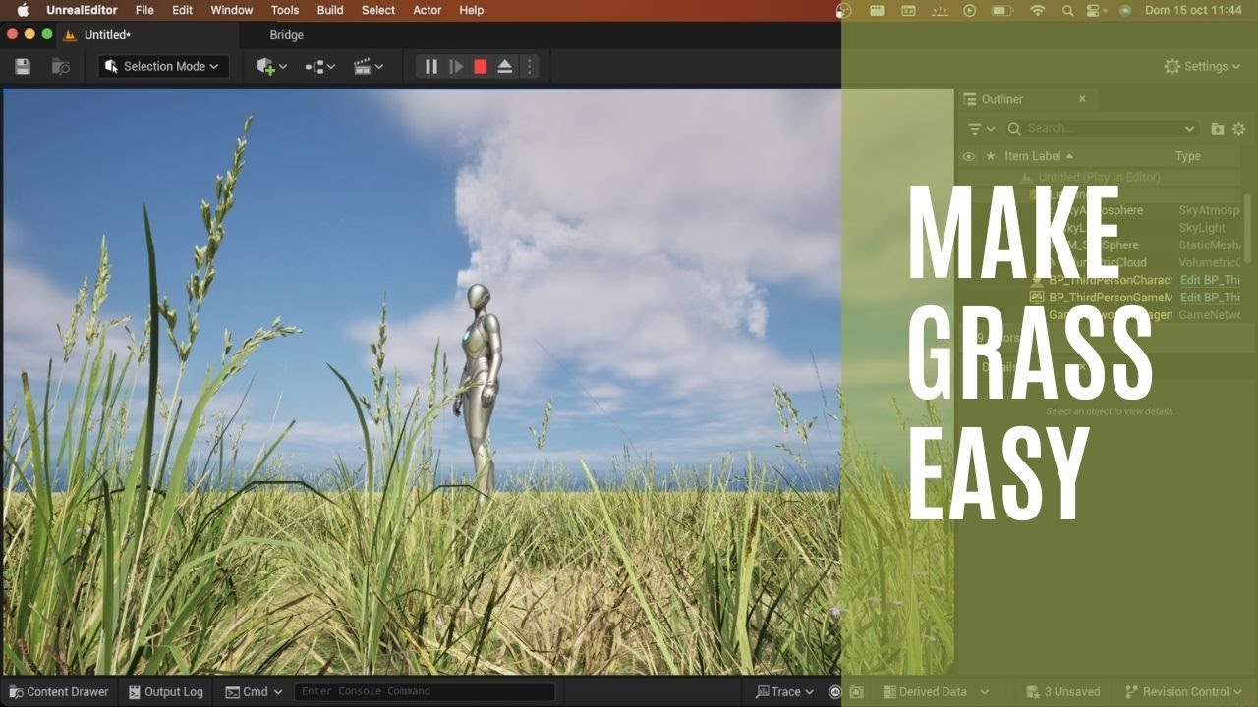
Task: Click the Eject from player icon
Action: pyautogui.click(x=505, y=66)
